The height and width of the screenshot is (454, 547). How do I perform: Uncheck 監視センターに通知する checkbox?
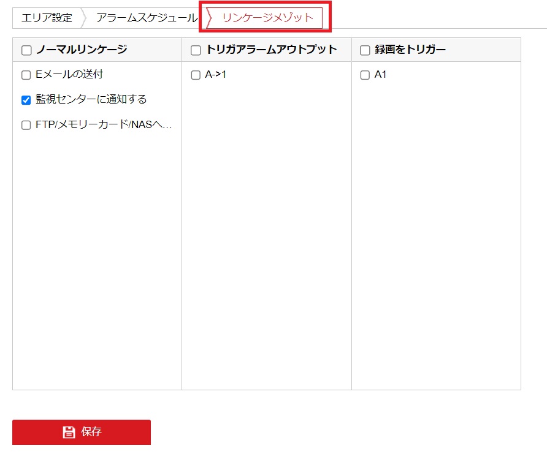(26, 100)
